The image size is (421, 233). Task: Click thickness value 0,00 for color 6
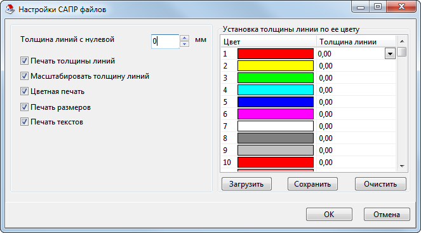pyautogui.click(x=326, y=114)
